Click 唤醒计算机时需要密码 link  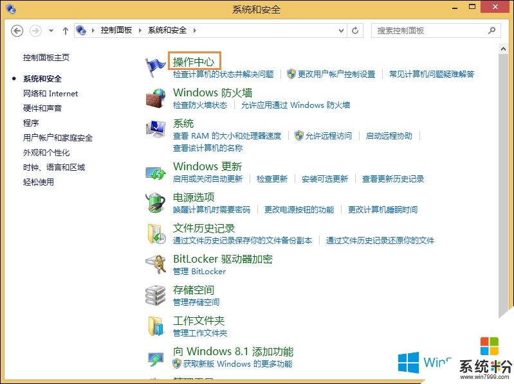212,210
